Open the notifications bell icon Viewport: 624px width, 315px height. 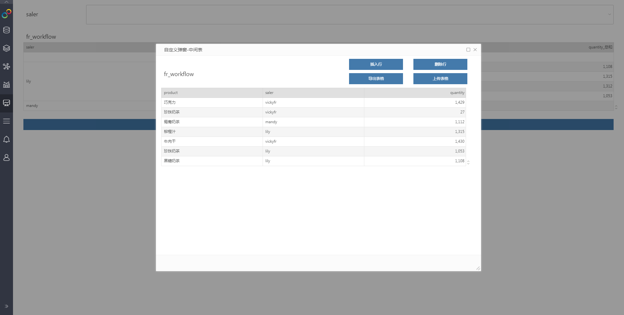click(6, 139)
